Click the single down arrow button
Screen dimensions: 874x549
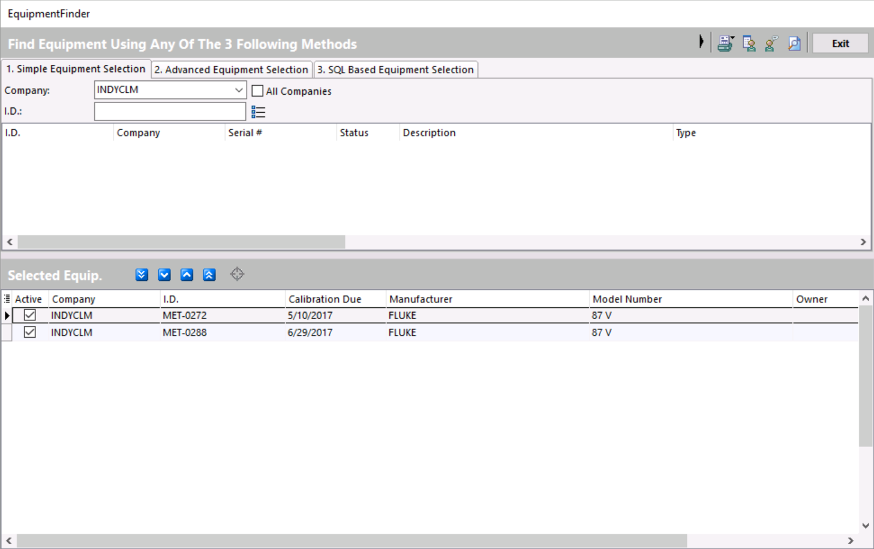(164, 275)
